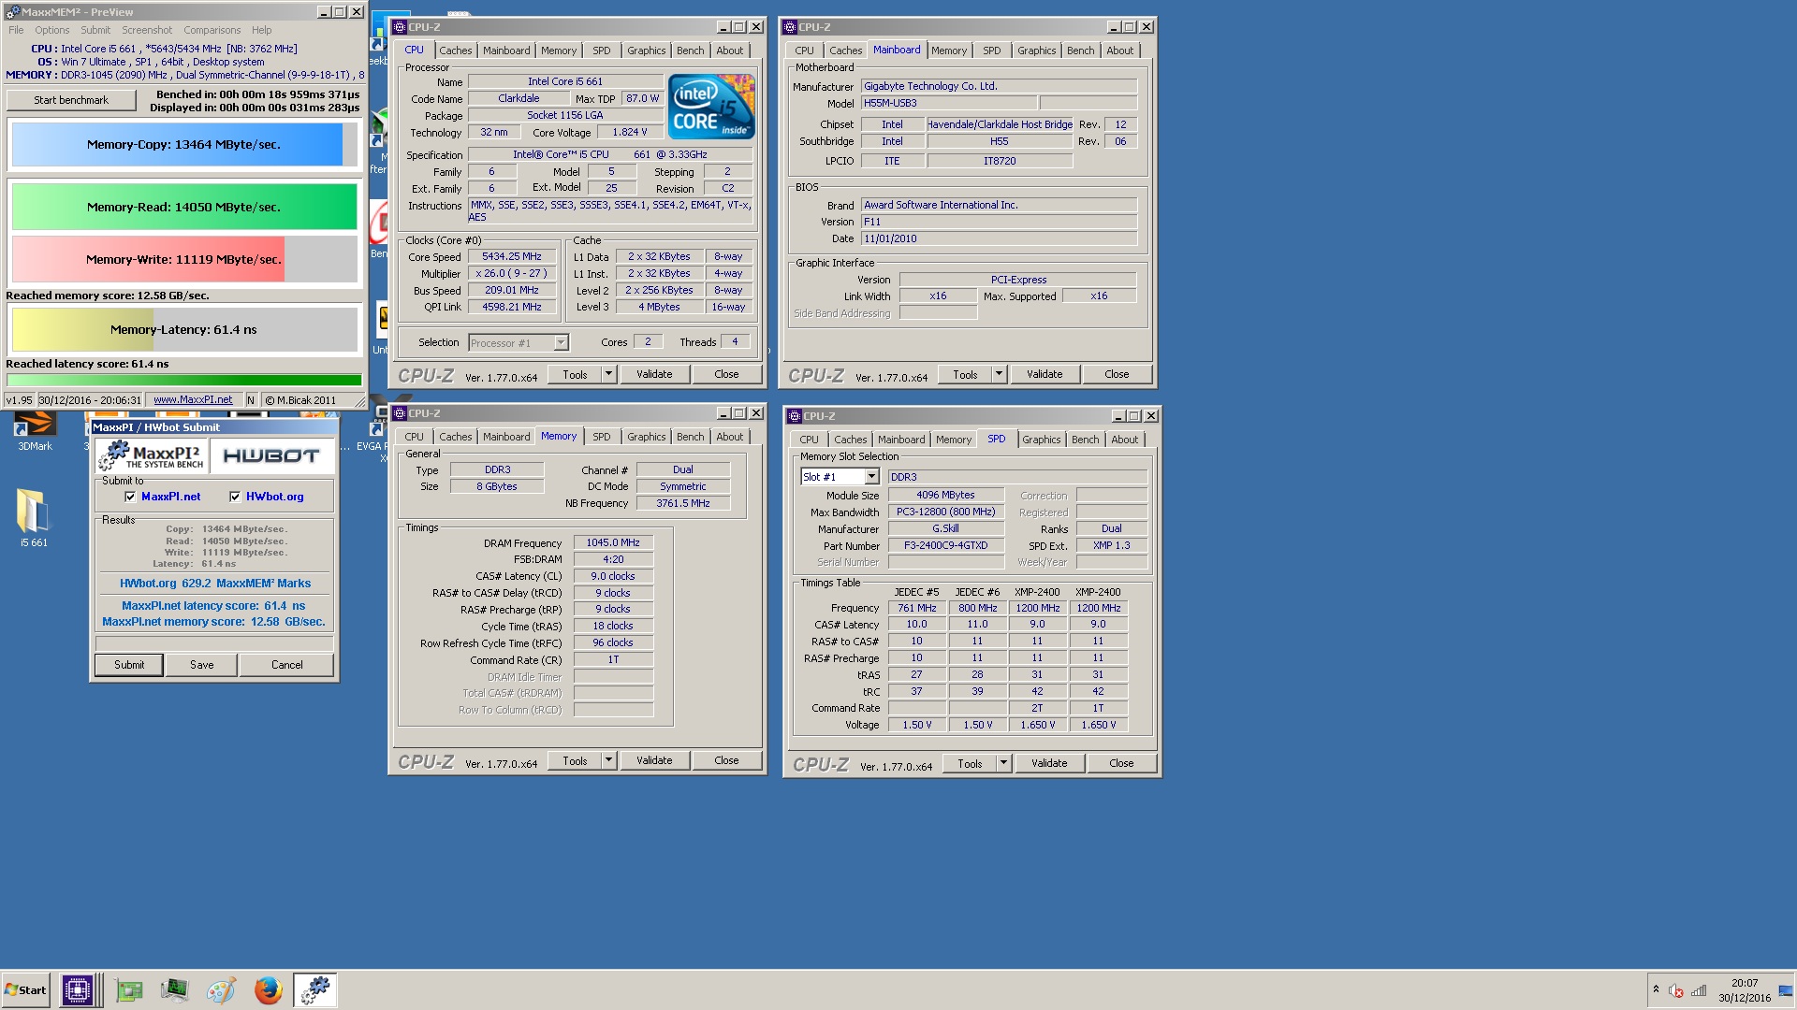Expand the Processor #1 selection dropdown

click(561, 343)
